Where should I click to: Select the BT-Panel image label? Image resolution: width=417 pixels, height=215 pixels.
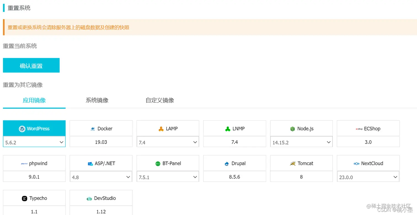pyautogui.click(x=172, y=163)
